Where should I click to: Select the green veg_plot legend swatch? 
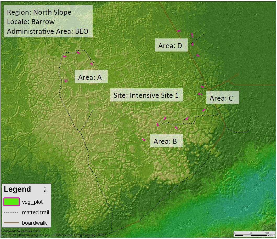point(12,202)
